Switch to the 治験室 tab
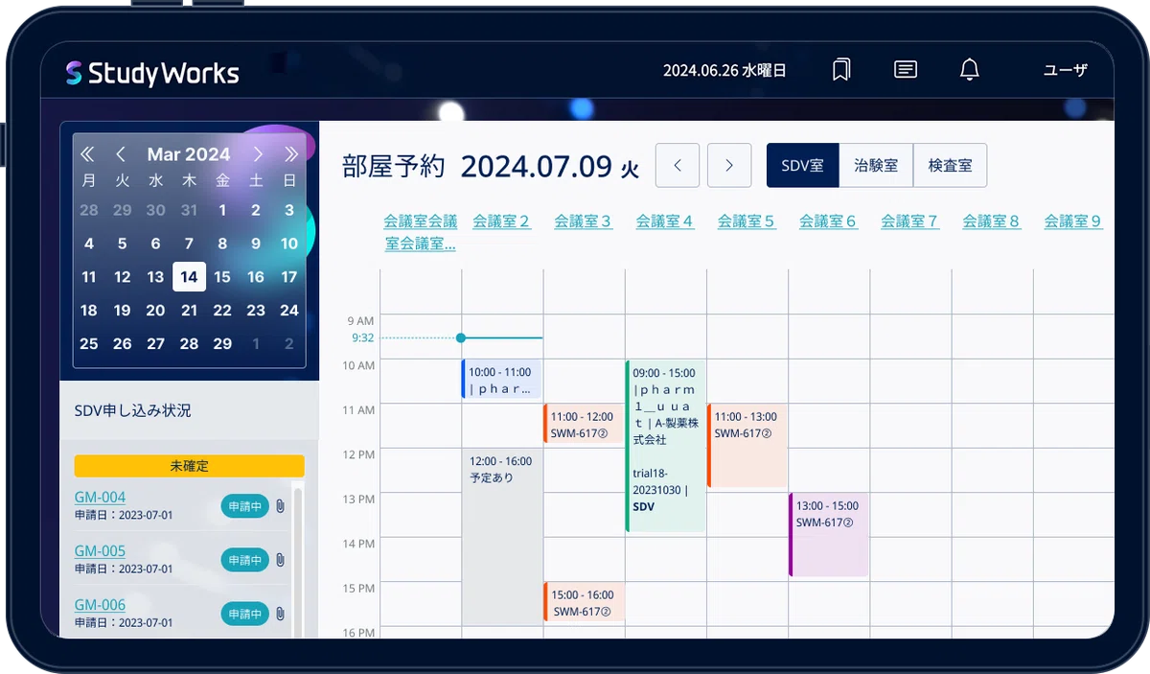 pyautogui.click(x=876, y=166)
